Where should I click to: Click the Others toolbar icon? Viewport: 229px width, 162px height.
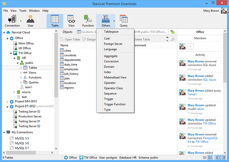click(x=106, y=21)
